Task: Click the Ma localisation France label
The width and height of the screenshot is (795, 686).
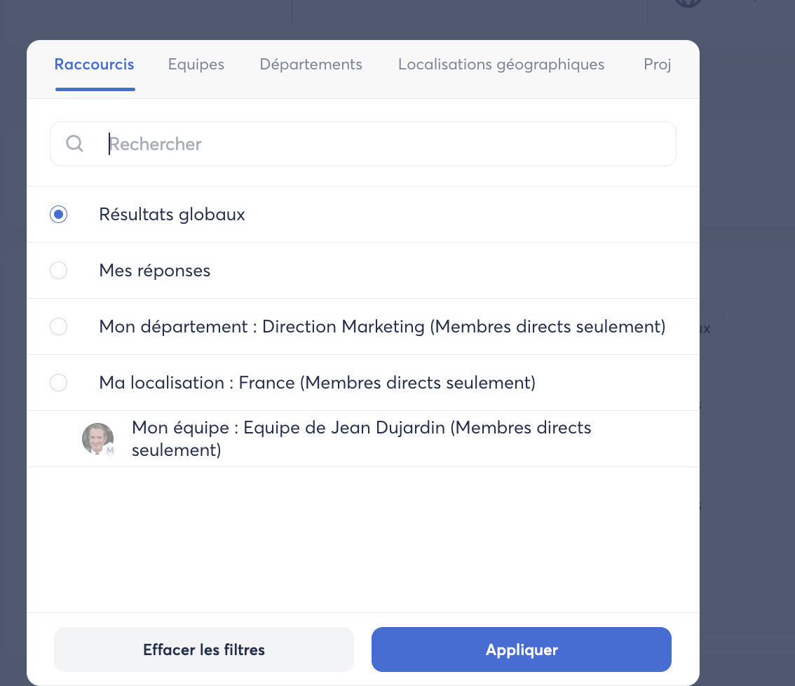Action: coord(317,383)
